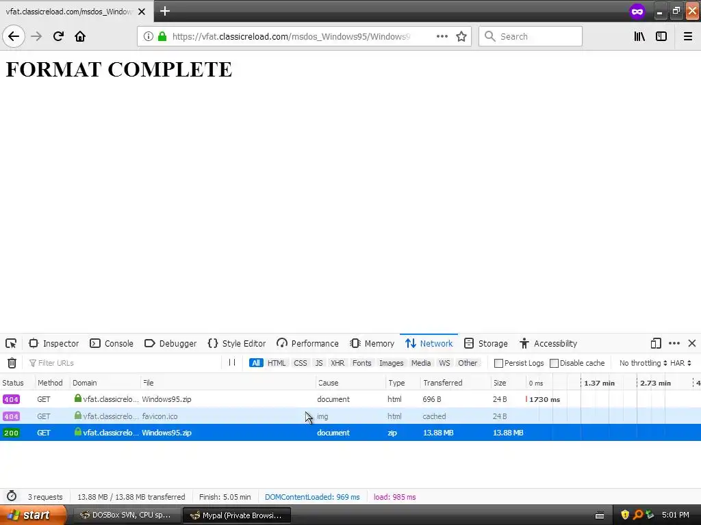Viewport: 701px width, 525px height.
Task: Go back to previous page
Action: 14,36
